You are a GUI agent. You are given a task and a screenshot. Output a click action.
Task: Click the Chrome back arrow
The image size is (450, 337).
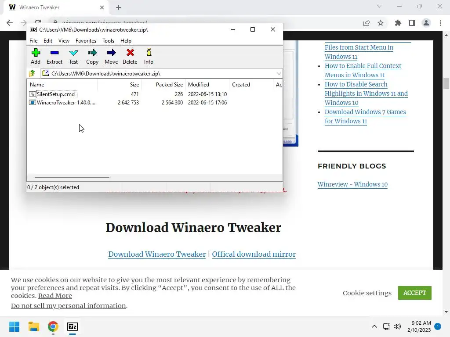(x=10, y=23)
